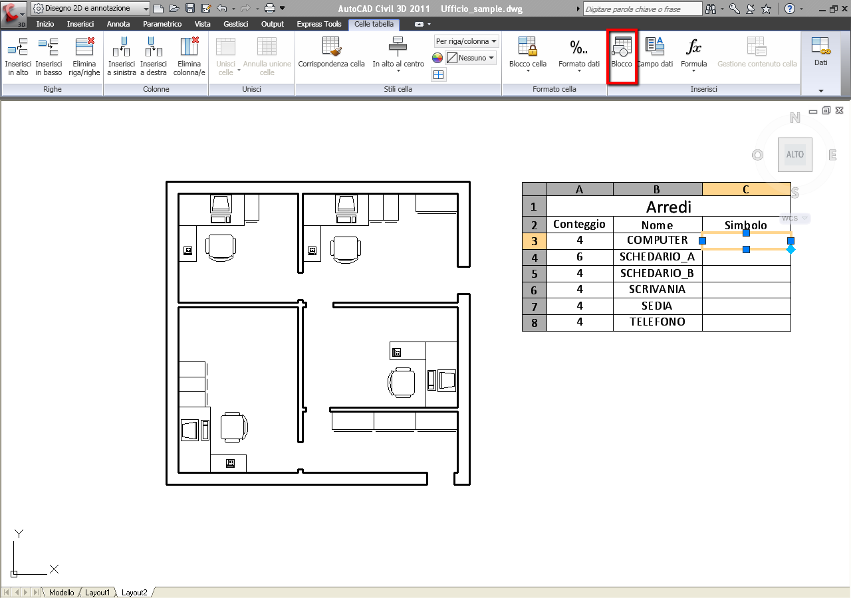Viewport: 851px width, 598px height.
Task: Insert column left with Inserisci a sinistra
Action: [122, 56]
